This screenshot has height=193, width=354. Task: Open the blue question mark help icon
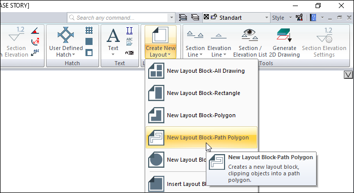coord(313,17)
